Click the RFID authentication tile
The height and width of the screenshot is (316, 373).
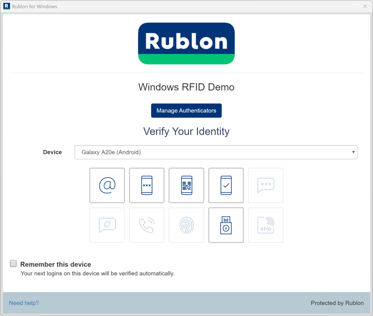point(266,225)
